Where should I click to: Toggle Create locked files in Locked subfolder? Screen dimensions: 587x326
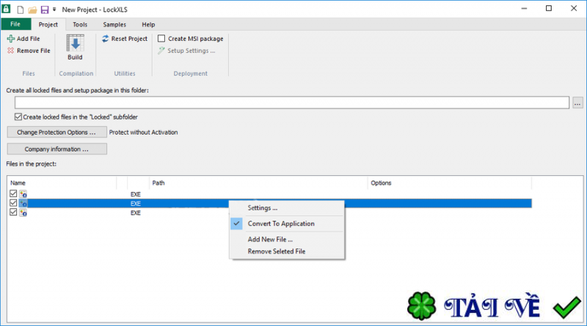pyautogui.click(x=18, y=116)
